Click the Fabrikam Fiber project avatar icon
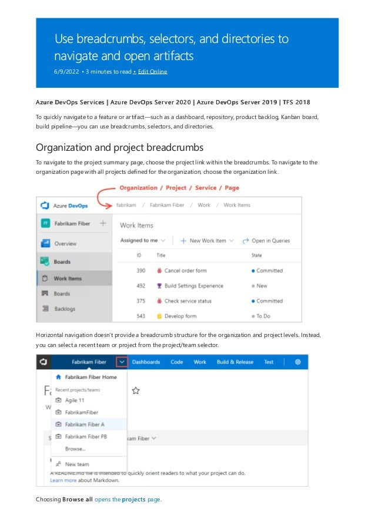Viewport: 375px width, 532px height. [x=45, y=223]
